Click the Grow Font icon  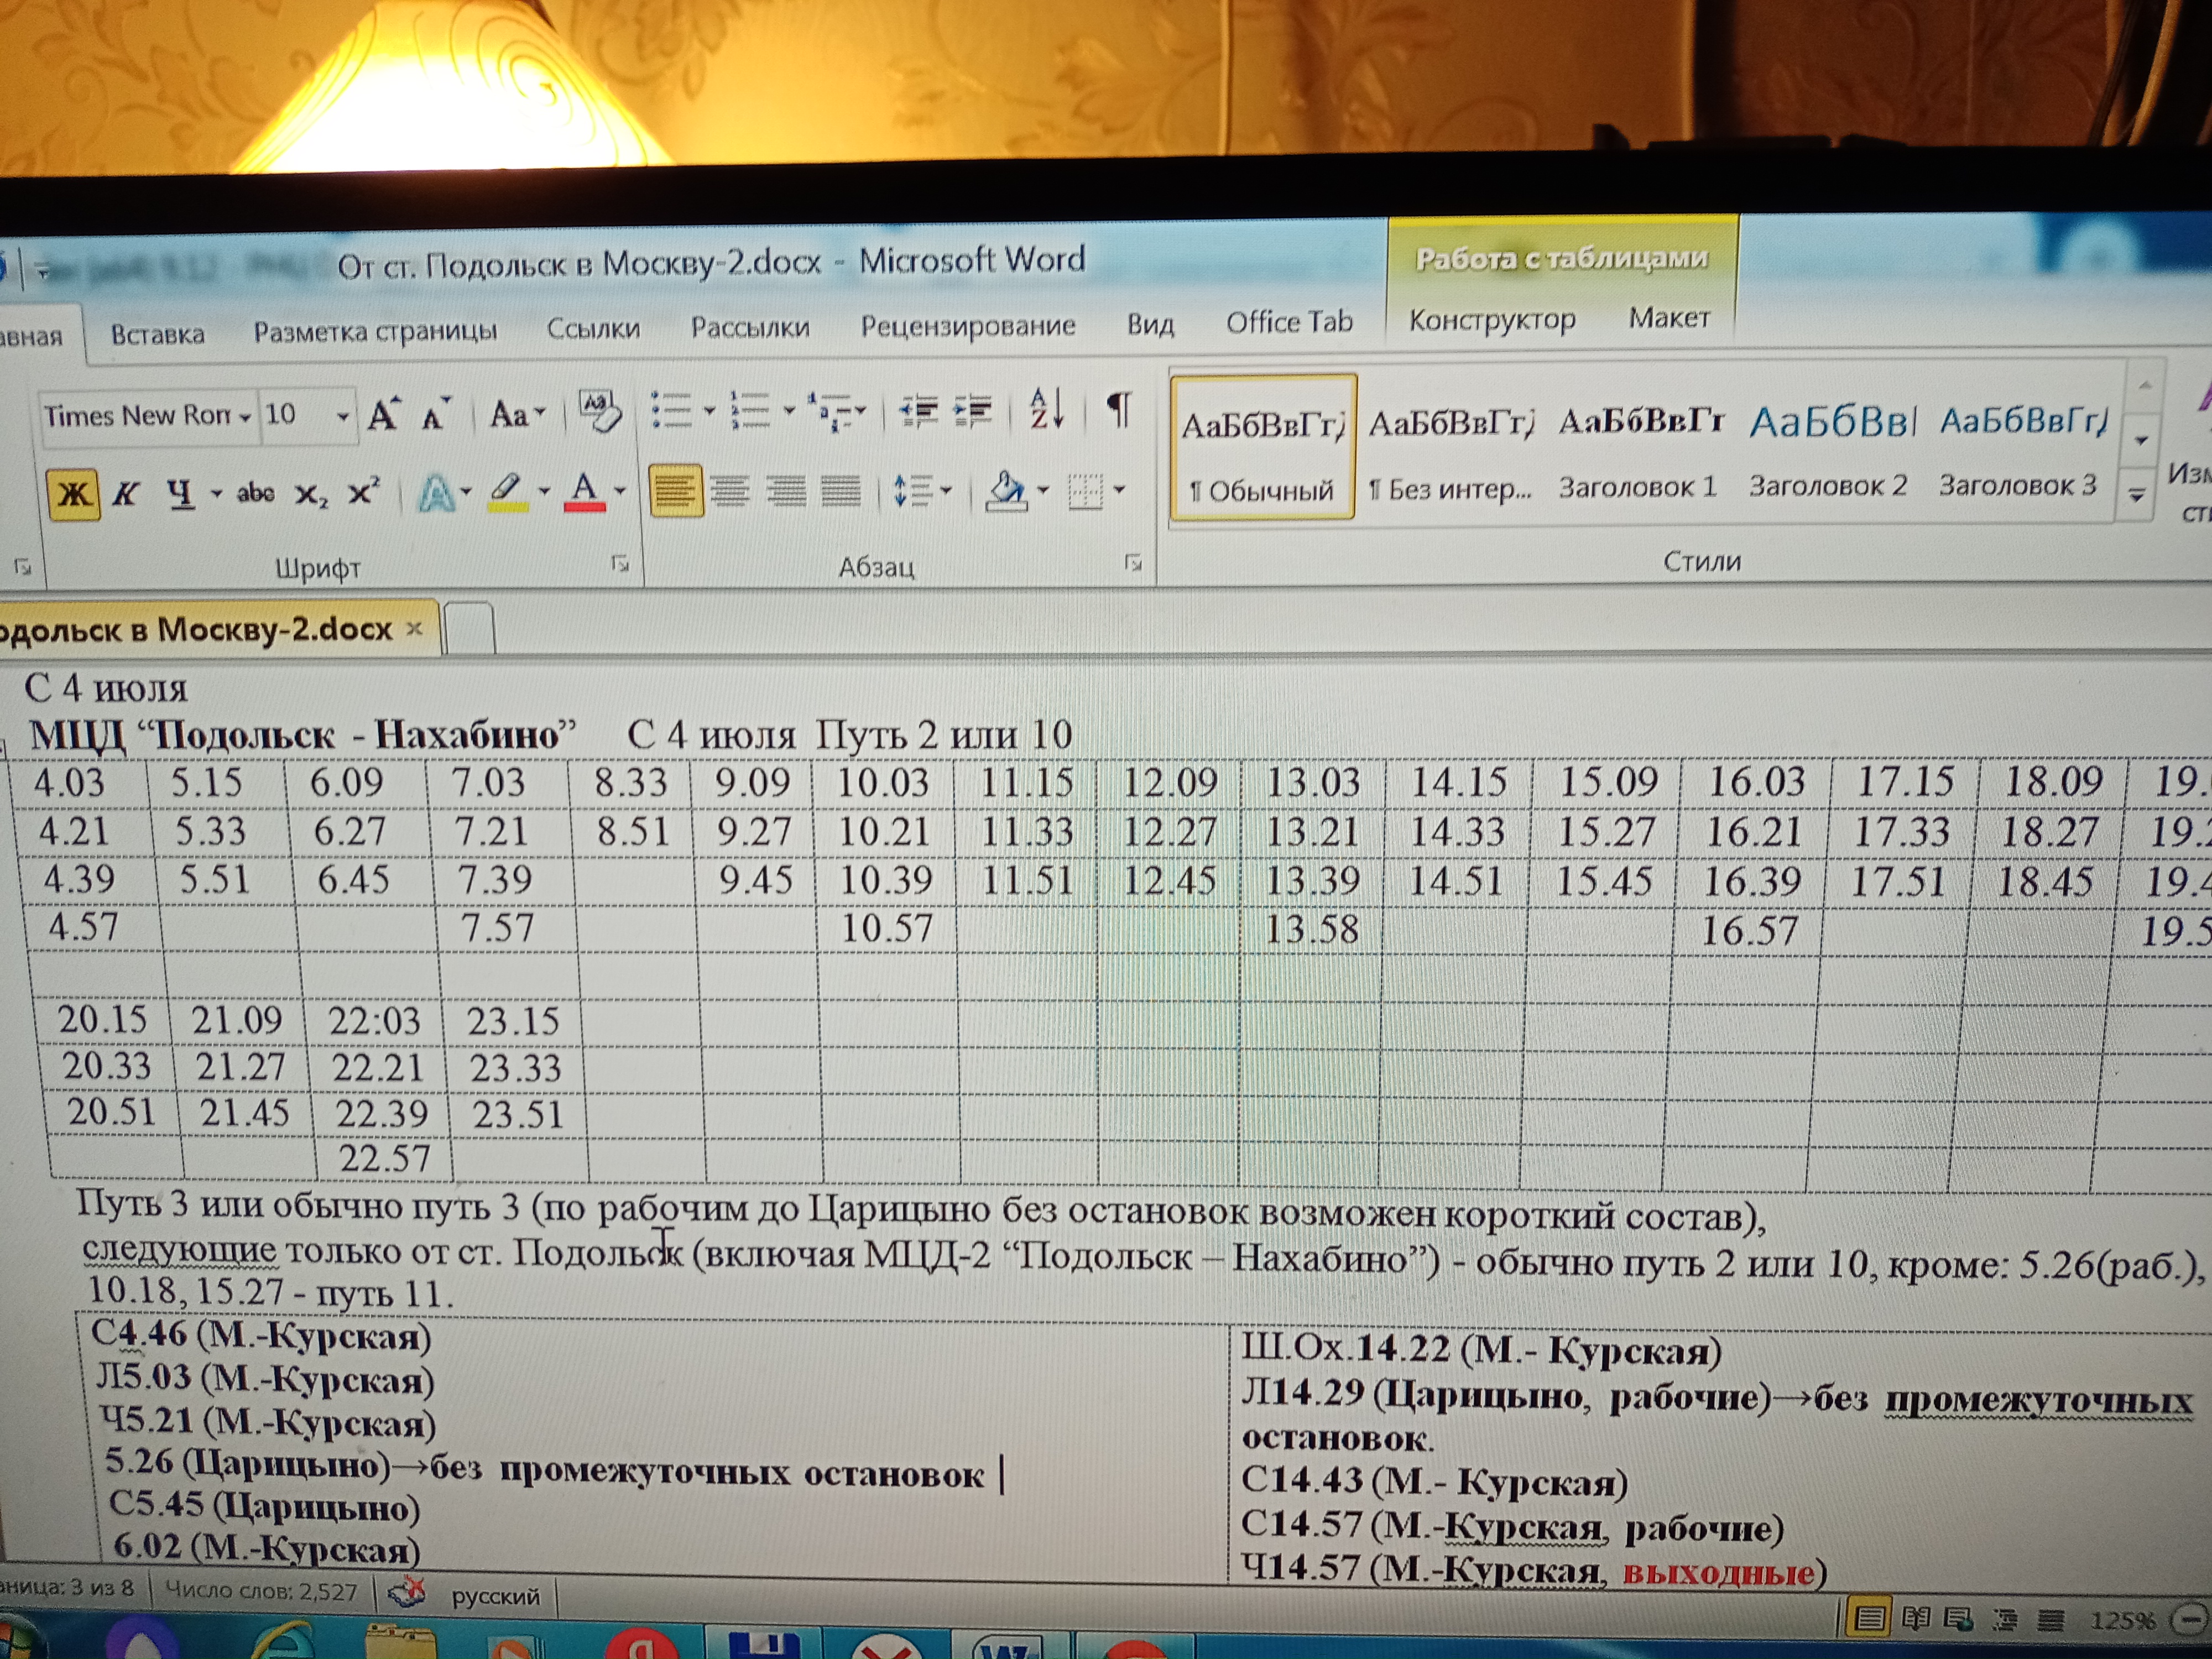383,415
